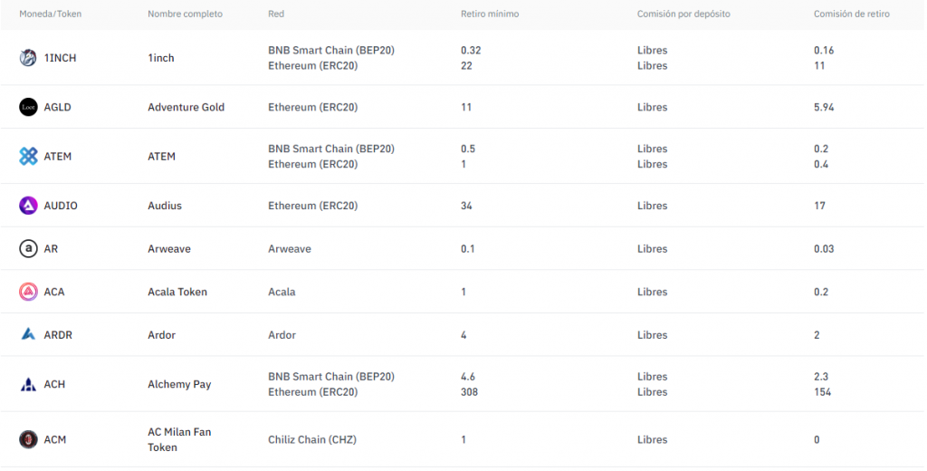
Task: Click the AC Milan Fan Token icon
Action: click(x=28, y=439)
